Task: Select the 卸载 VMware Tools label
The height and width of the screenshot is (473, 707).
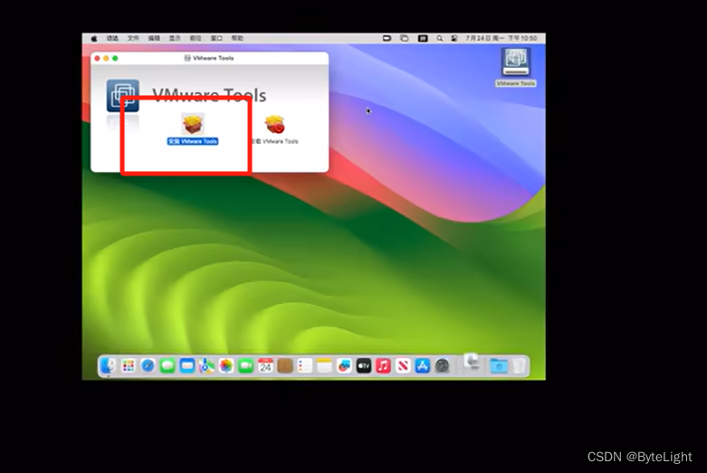Action: pos(275,141)
